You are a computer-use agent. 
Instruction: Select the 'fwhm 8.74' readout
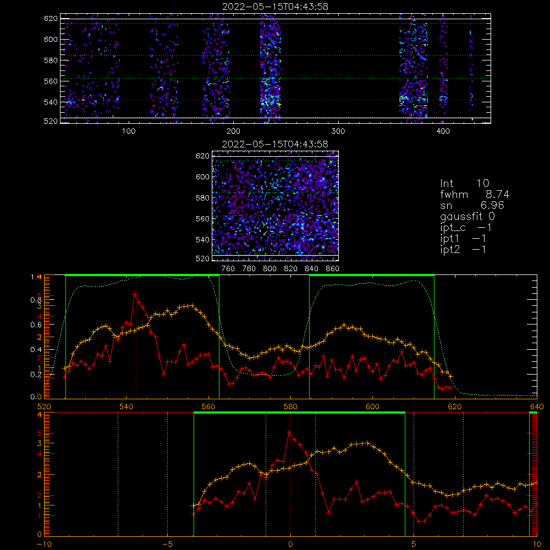pos(475,194)
